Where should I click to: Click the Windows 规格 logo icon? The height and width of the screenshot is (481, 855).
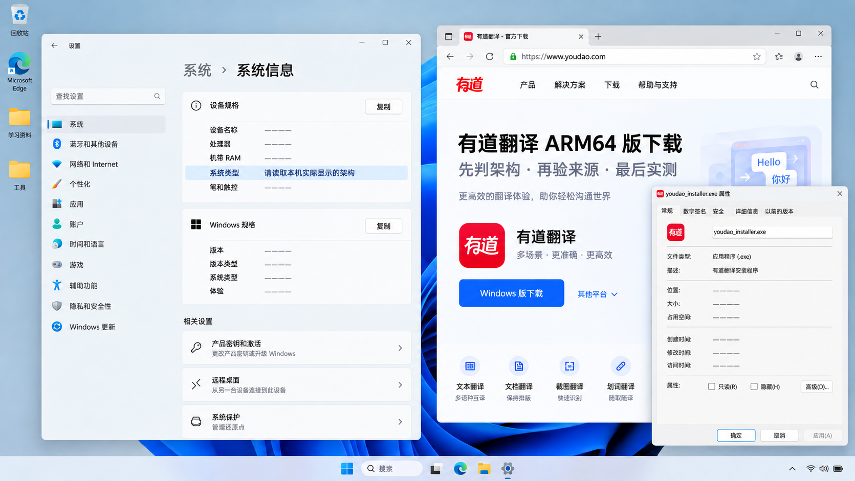196,224
